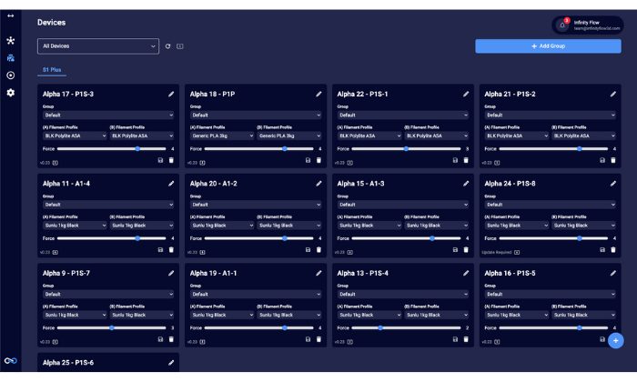
Task: Edit the Alpha 16 - P1S-5 name
Action: pyautogui.click(x=613, y=274)
